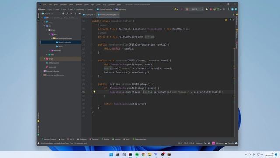The image size is (280, 158).
Task: Click the Darcula theme status widget
Action: 229,143
